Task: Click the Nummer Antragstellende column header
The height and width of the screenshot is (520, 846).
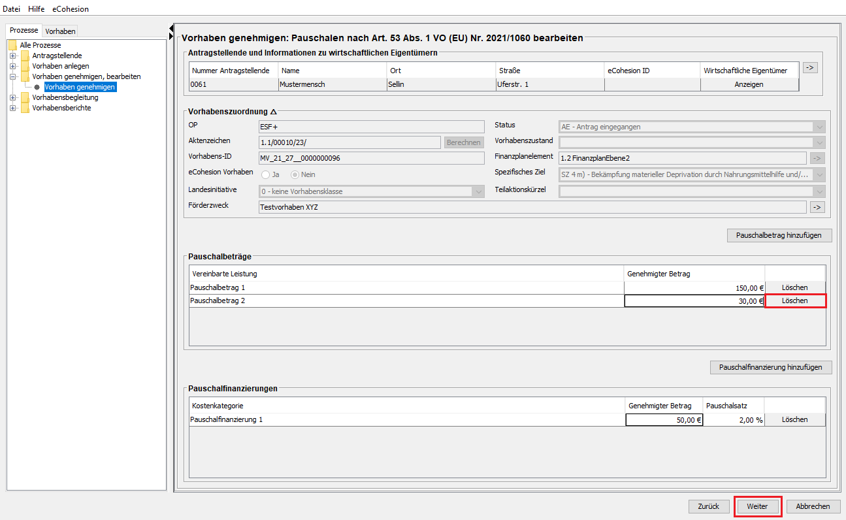Action: point(234,70)
